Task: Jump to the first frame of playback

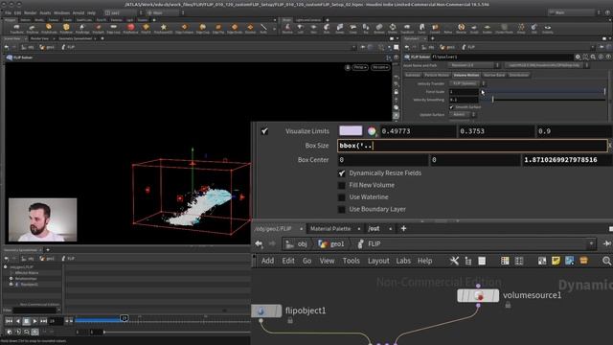Action: tap(9, 321)
